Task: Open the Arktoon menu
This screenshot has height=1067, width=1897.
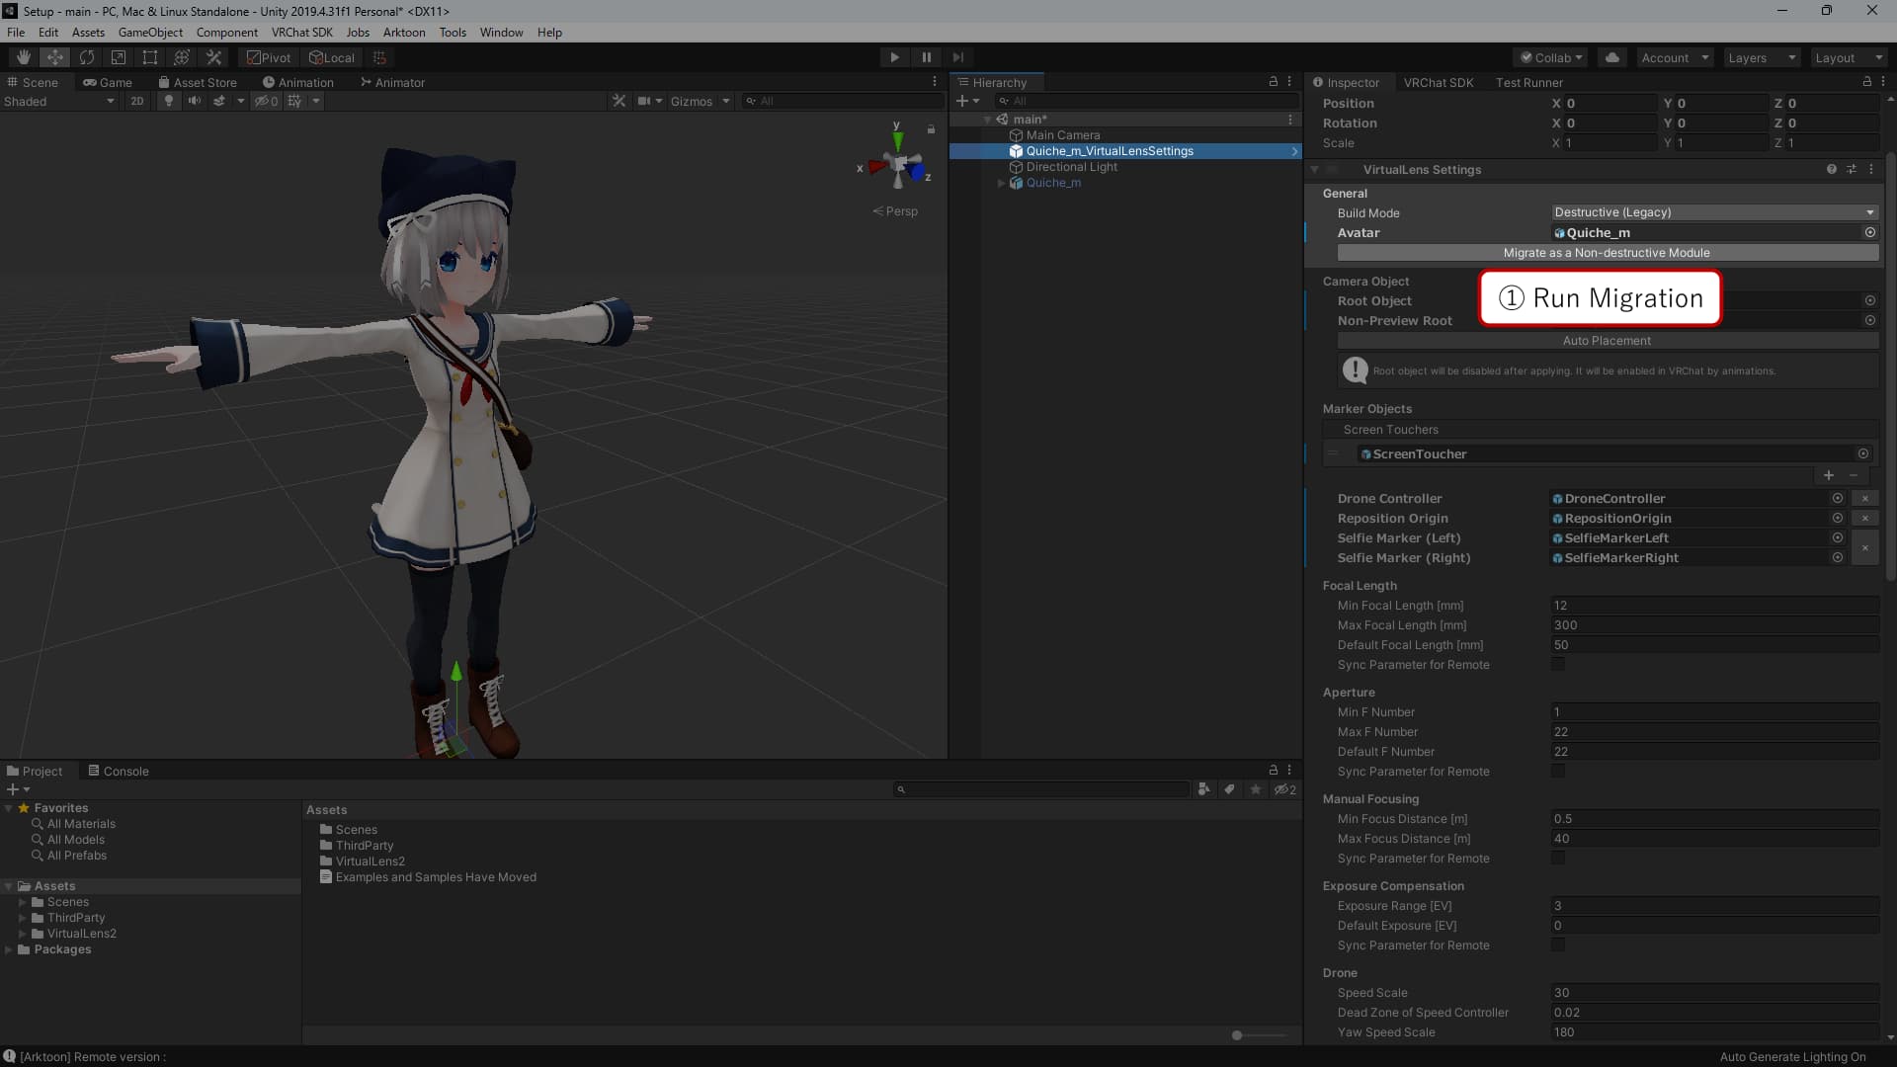Action: [x=404, y=33]
